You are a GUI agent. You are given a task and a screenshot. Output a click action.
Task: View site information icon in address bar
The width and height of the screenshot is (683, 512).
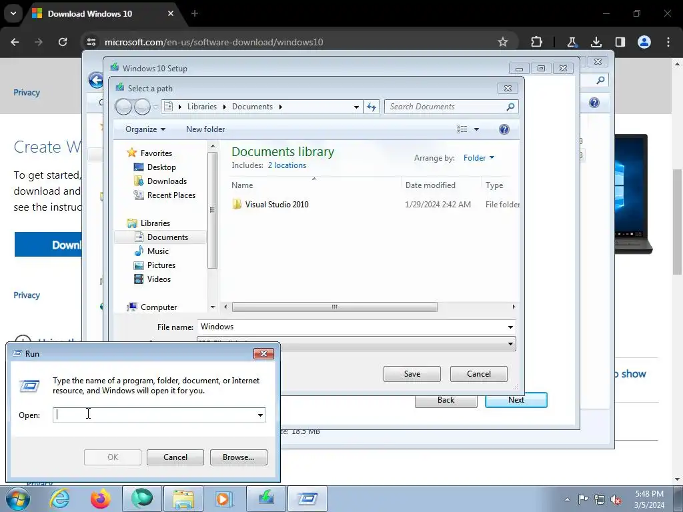pyautogui.click(x=91, y=42)
